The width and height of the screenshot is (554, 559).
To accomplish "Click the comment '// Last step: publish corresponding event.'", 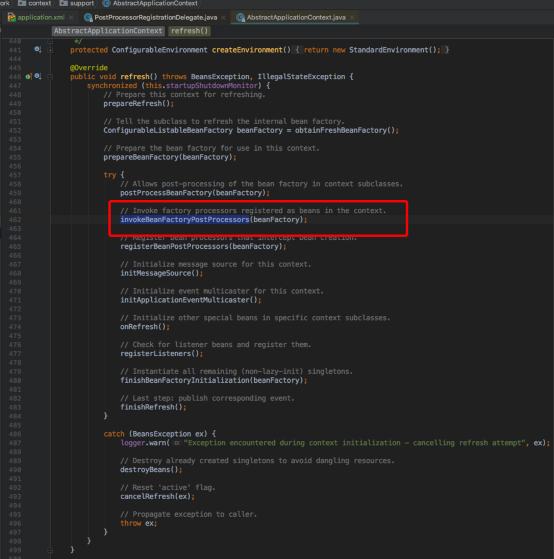I will click(208, 398).
